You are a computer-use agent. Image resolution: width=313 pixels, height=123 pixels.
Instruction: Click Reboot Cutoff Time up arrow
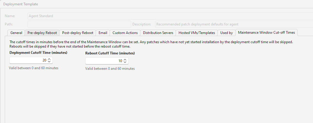pyautogui.click(x=125, y=60)
